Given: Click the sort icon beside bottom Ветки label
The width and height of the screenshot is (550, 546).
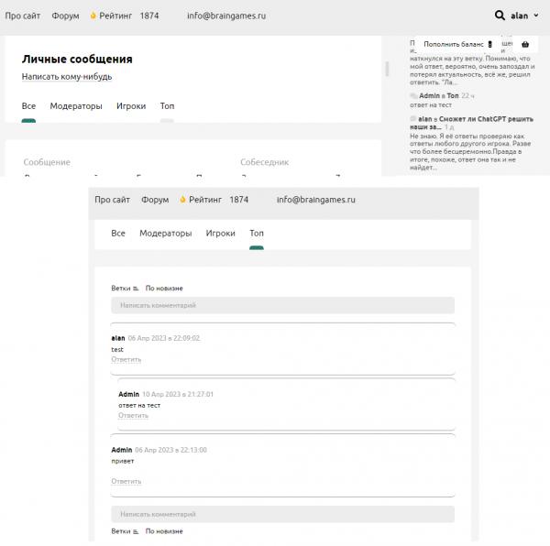Looking at the screenshot, I should [x=136, y=531].
